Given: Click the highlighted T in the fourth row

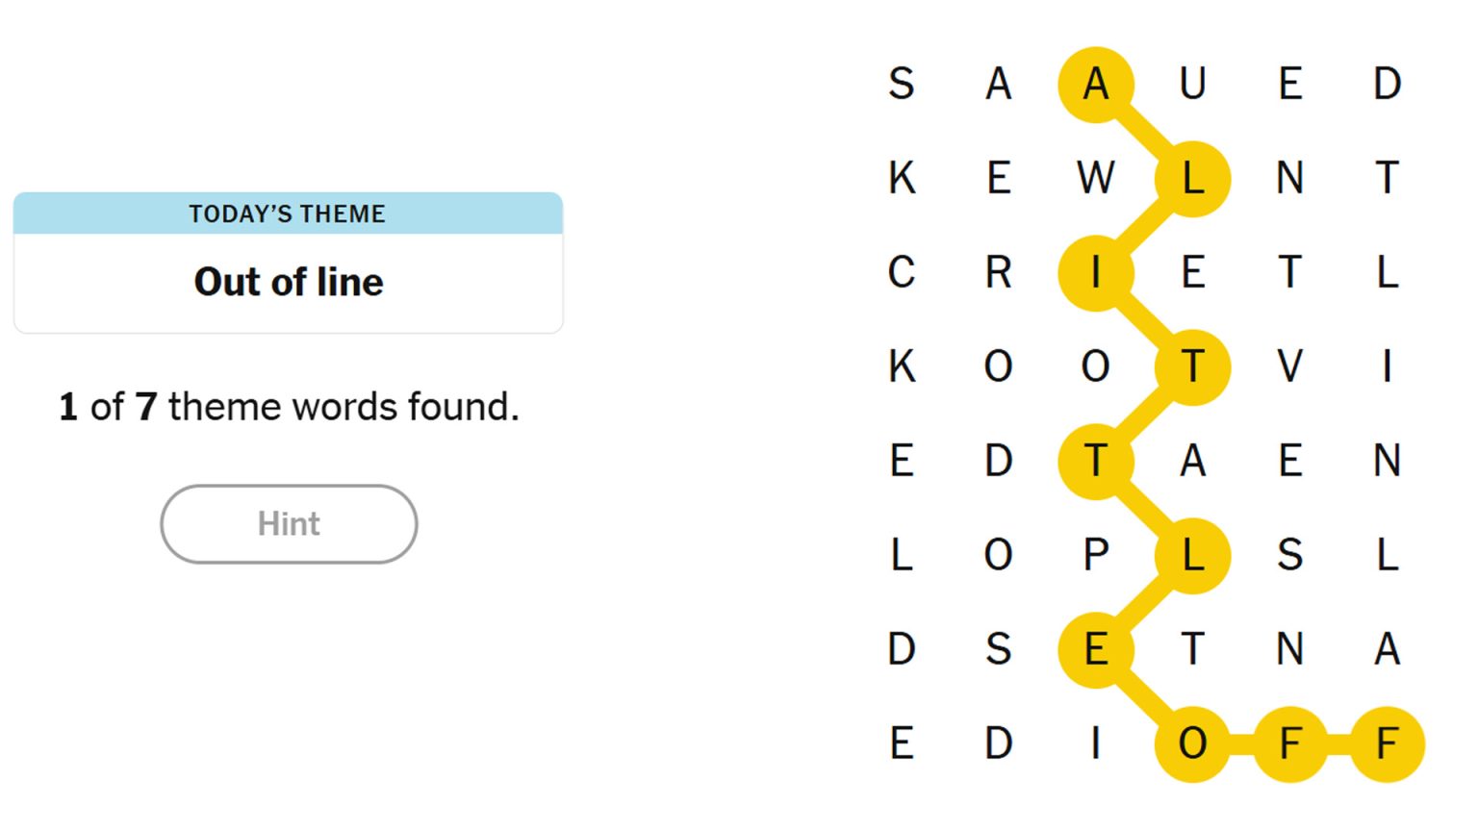Looking at the screenshot, I should (1192, 366).
